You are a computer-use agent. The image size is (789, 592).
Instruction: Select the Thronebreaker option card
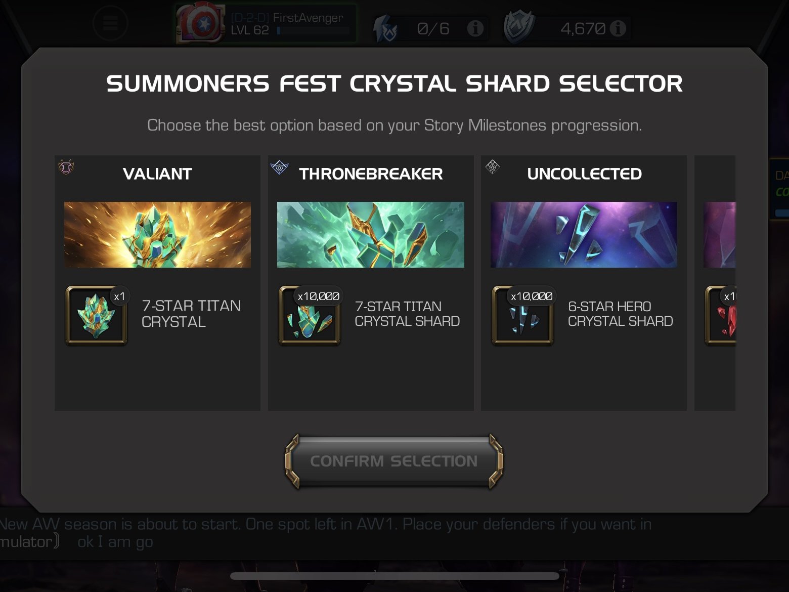coord(371,283)
